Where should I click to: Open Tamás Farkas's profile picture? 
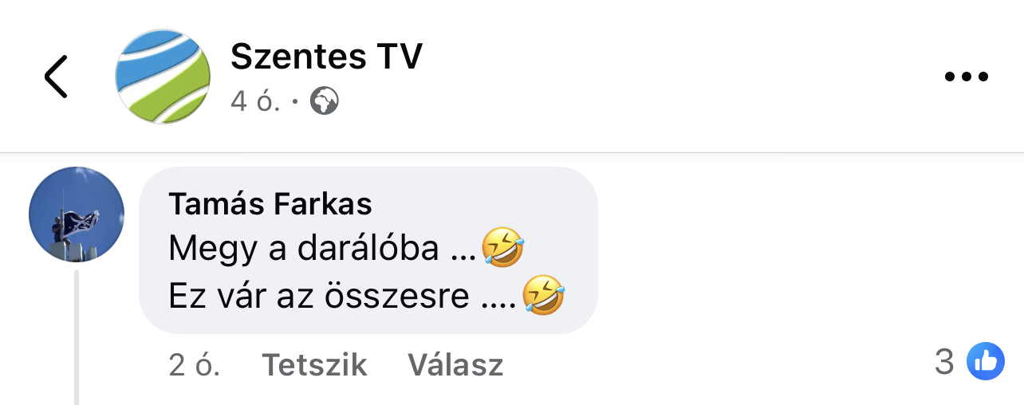pyautogui.click(x=77, y=214)
